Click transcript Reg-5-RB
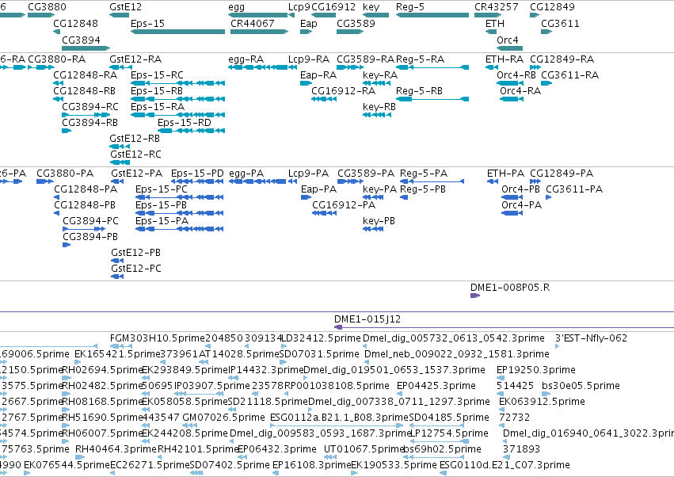 (419, 91)
